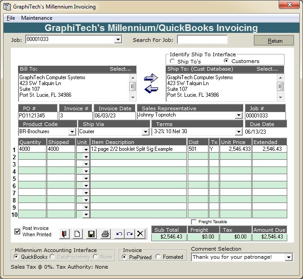303x279 pixels.
Task: Click the Extended cell in line 1
Action: coord(270,149)
